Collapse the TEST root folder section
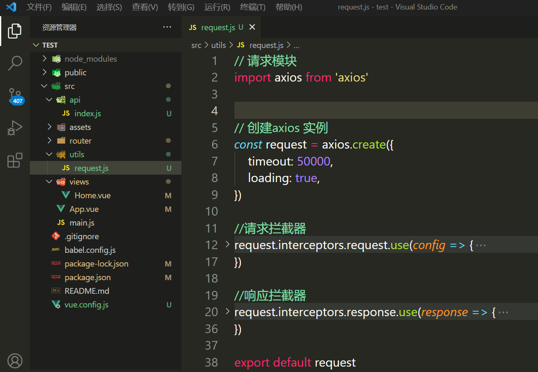This screenshot has height=372, width=538. point(36,45)
